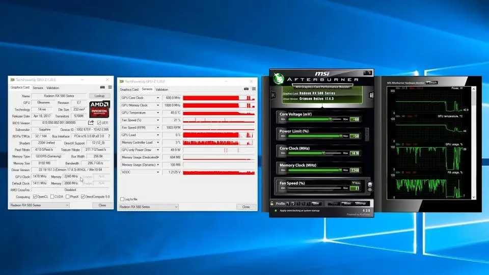Open GPU only Power Draw dropdown

click(x=158, y=150)
